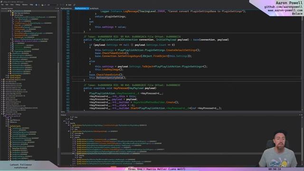304x171 pixels.
Task: Click the Save All toolbar icon
Action: tap(46, 5)
